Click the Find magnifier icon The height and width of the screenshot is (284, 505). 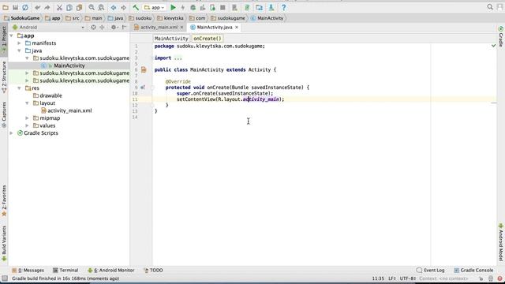(x=92, y=7)
